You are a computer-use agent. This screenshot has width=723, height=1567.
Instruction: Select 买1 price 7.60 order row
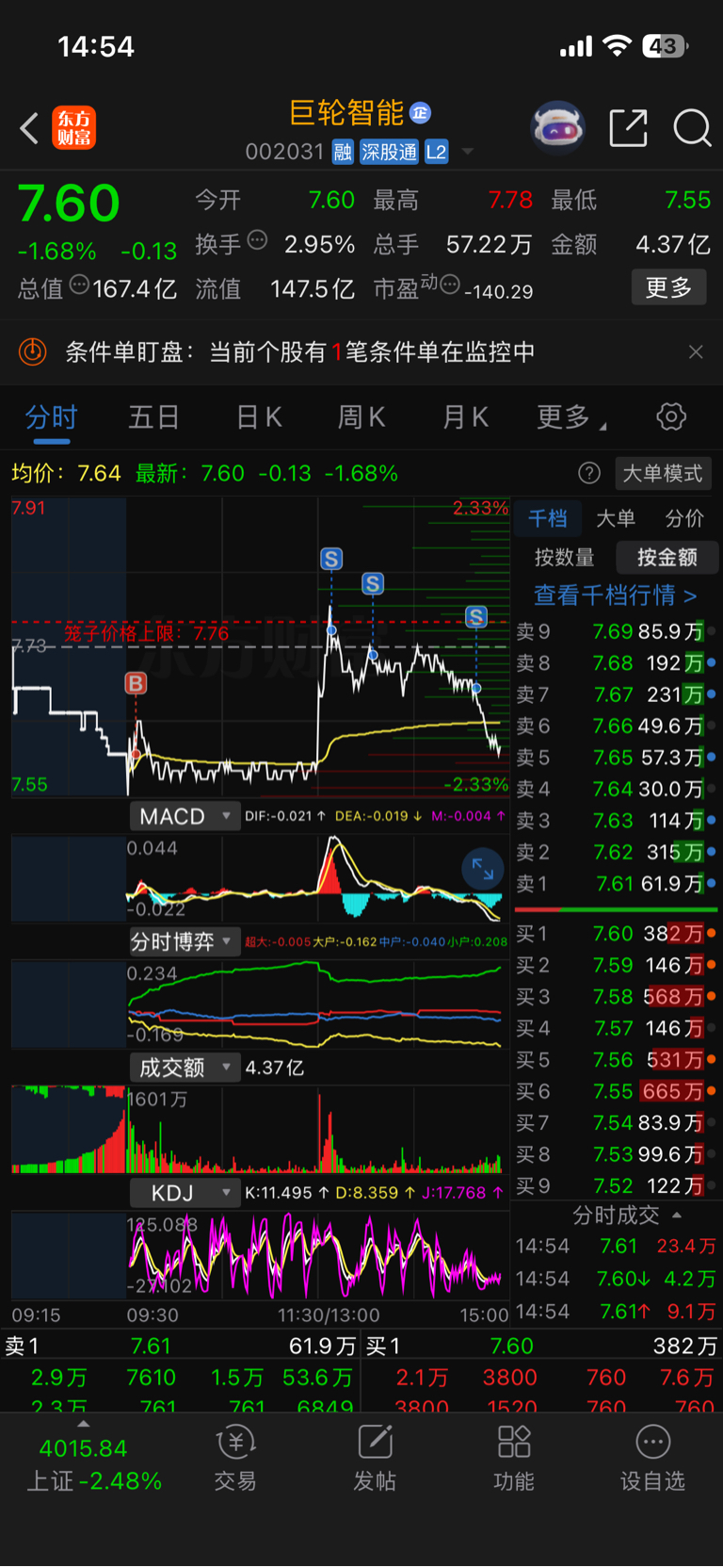[616, 934]
